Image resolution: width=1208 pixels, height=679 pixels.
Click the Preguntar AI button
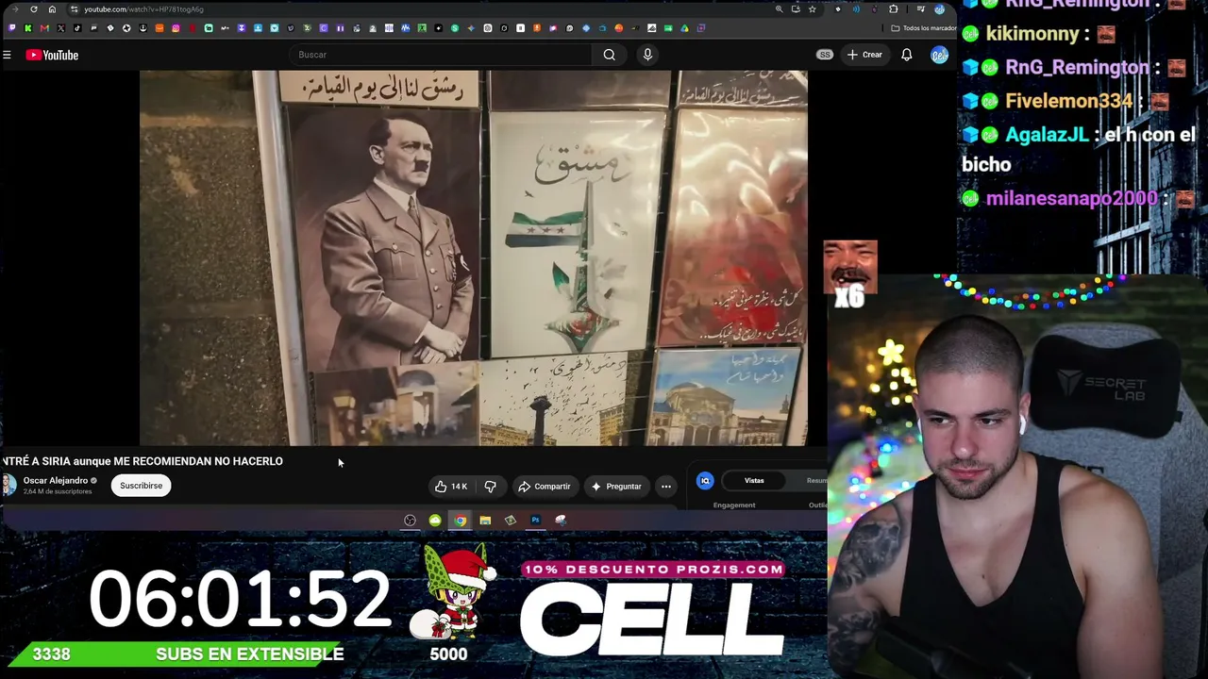pyautogui.click(x=616, y=487)
